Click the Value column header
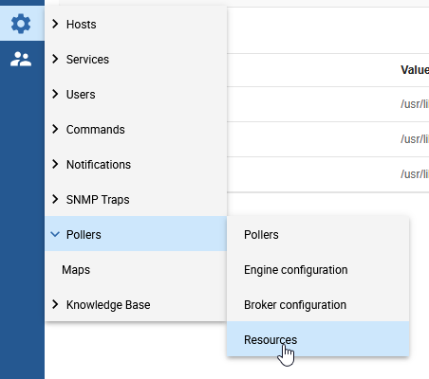 click(415, 70)
